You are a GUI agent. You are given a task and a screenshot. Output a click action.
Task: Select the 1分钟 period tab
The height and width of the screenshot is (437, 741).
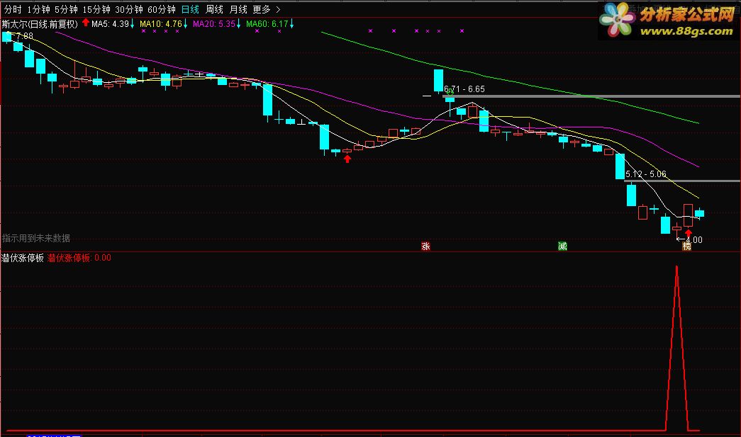click(x=38, y=9)
